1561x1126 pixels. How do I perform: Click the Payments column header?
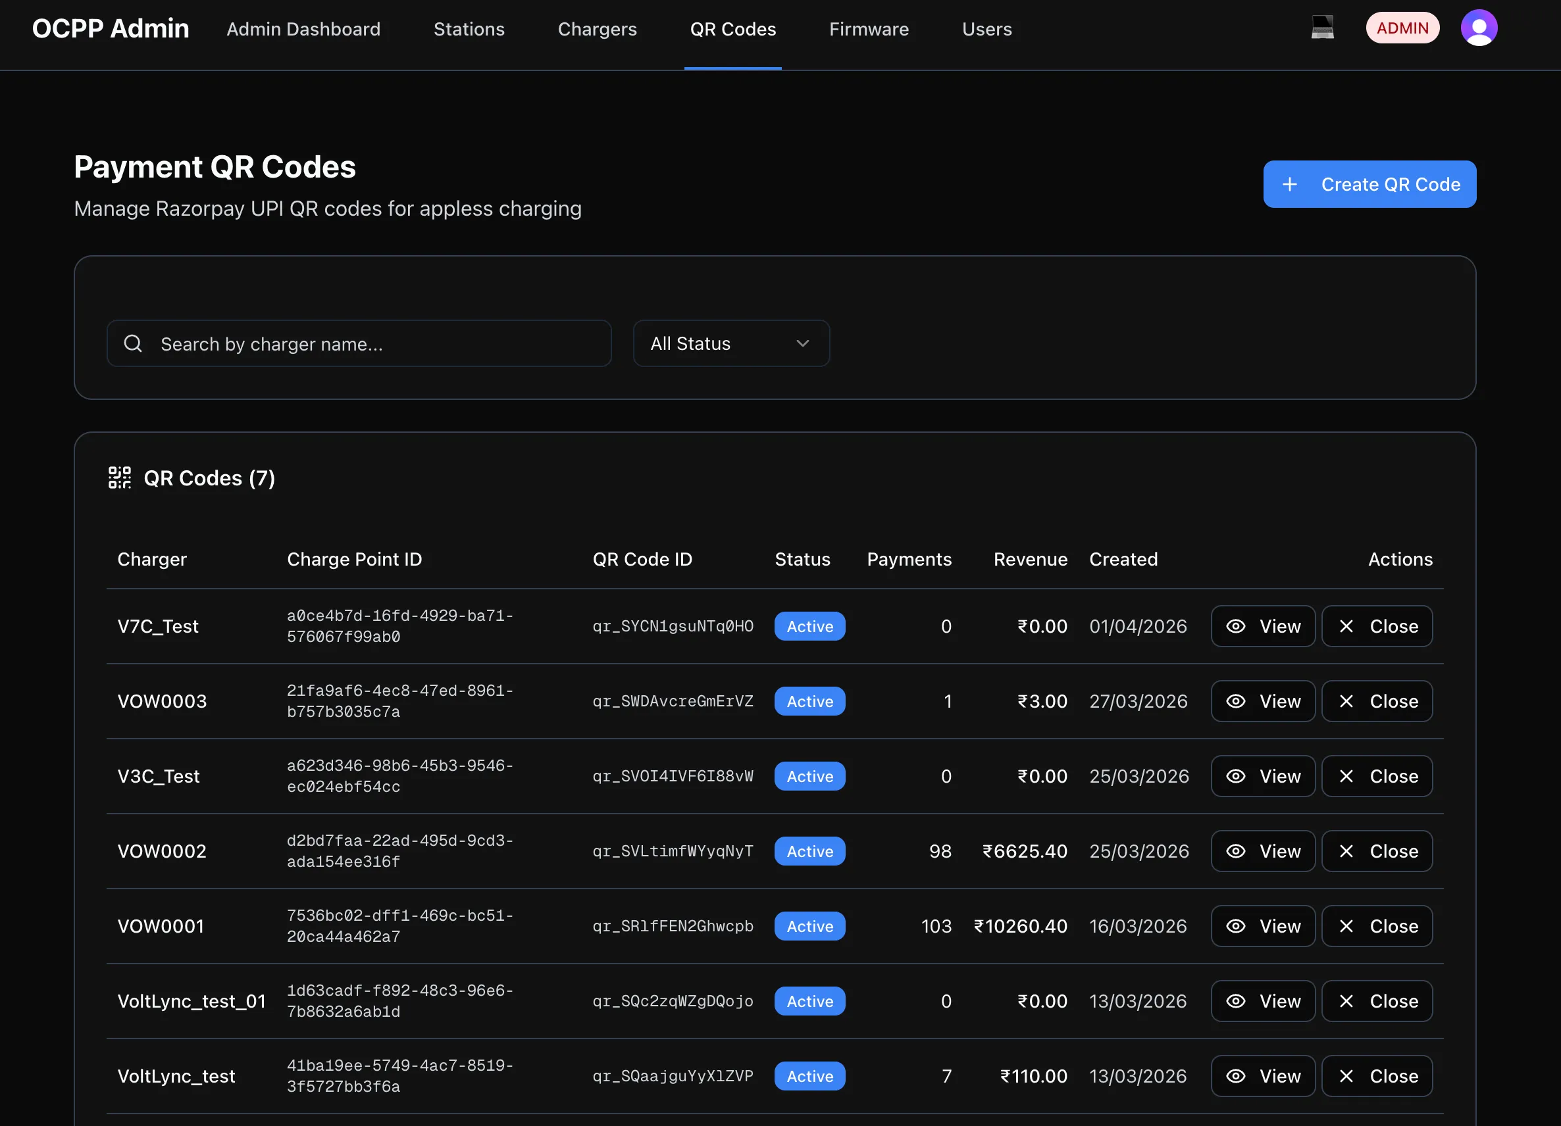pyautogui.click(x=909, y=559)
